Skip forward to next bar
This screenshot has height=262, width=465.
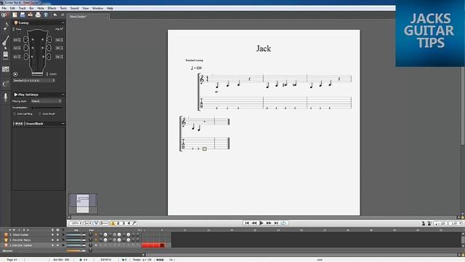269,223
